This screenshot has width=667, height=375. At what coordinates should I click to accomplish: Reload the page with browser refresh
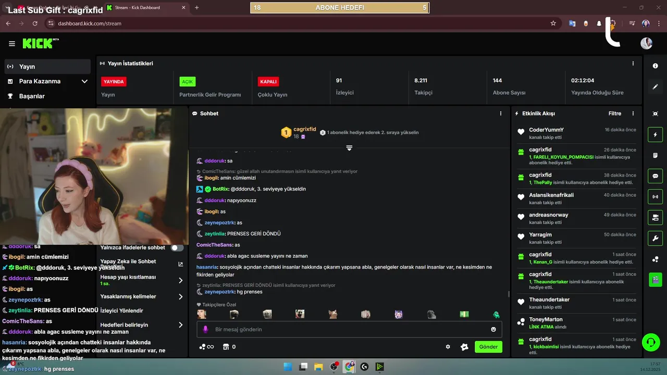35,23
